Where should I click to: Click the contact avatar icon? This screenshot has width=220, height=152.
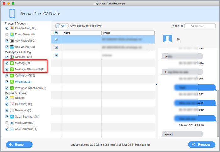click(168, 39)
